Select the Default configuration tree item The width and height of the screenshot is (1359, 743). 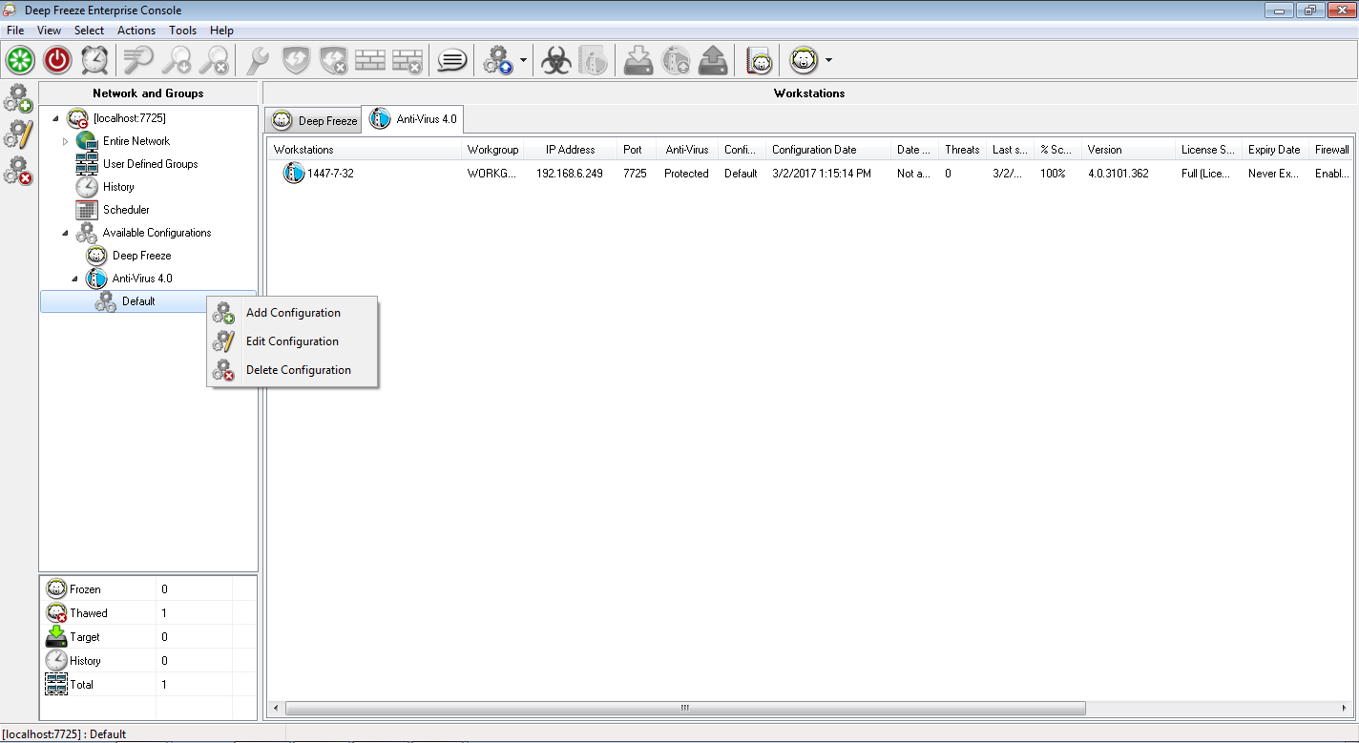[148, 301]
